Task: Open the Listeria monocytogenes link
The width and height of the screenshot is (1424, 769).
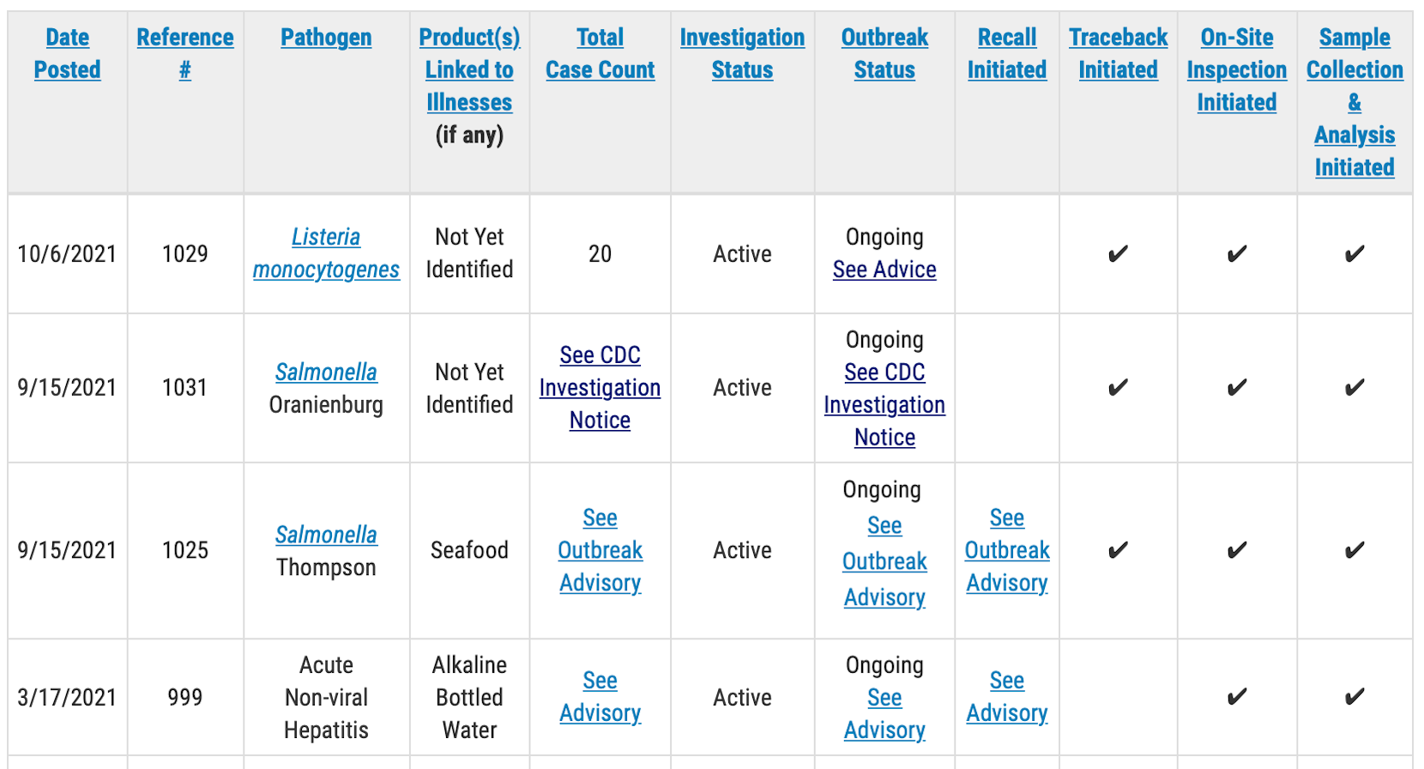Action: [x=326, y=253]
